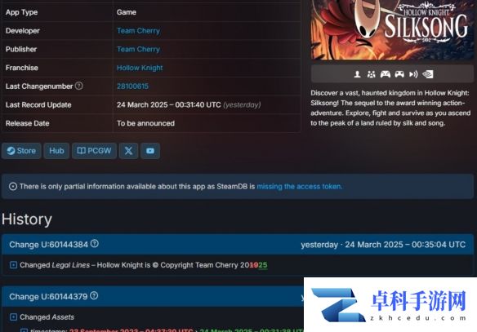The width and height of the screenshot is (477, 332).
Task: Click the second controller support icon
Action: point(399,74)
